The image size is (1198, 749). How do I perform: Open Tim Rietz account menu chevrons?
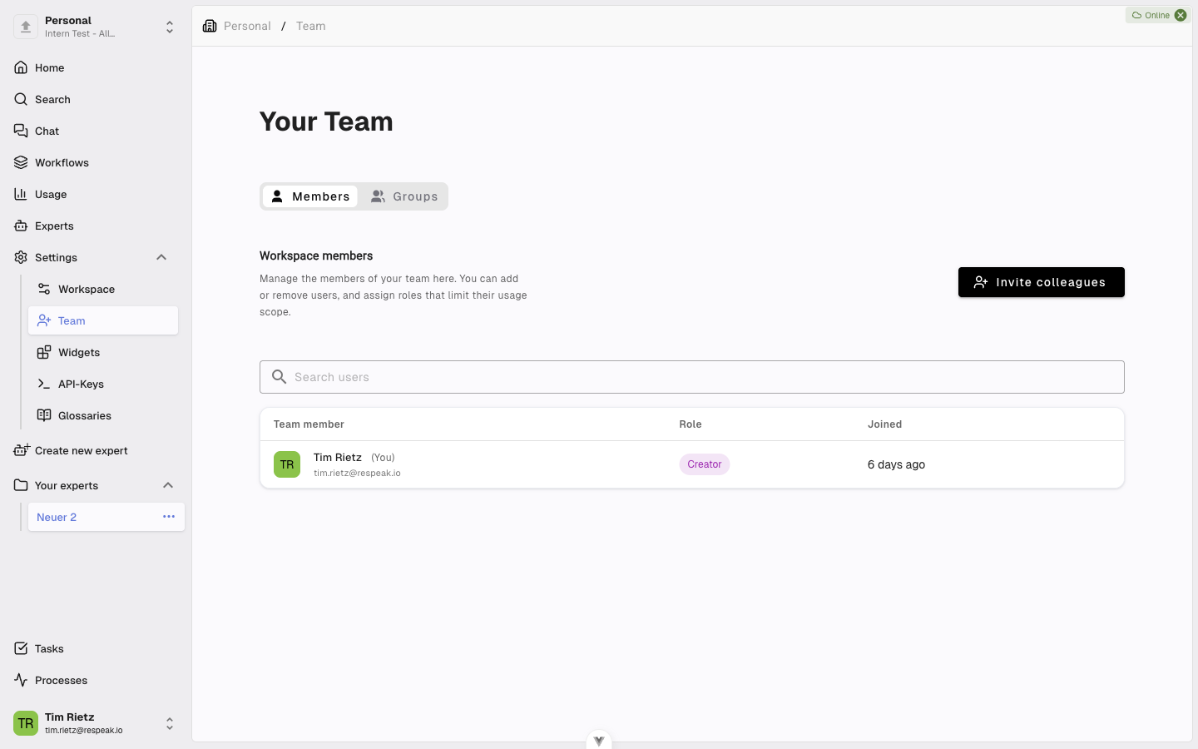[x=170, y=723]
